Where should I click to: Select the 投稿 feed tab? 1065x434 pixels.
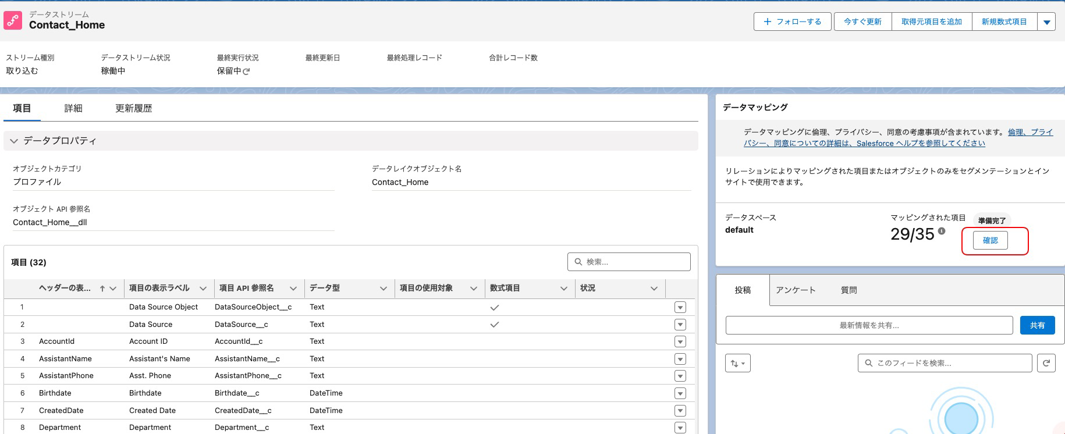[743, 290]
